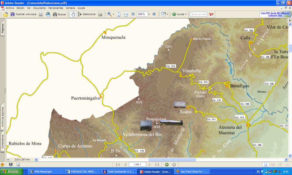
Task: Click the Print icon in toolbar
Action: pos(41,14)
